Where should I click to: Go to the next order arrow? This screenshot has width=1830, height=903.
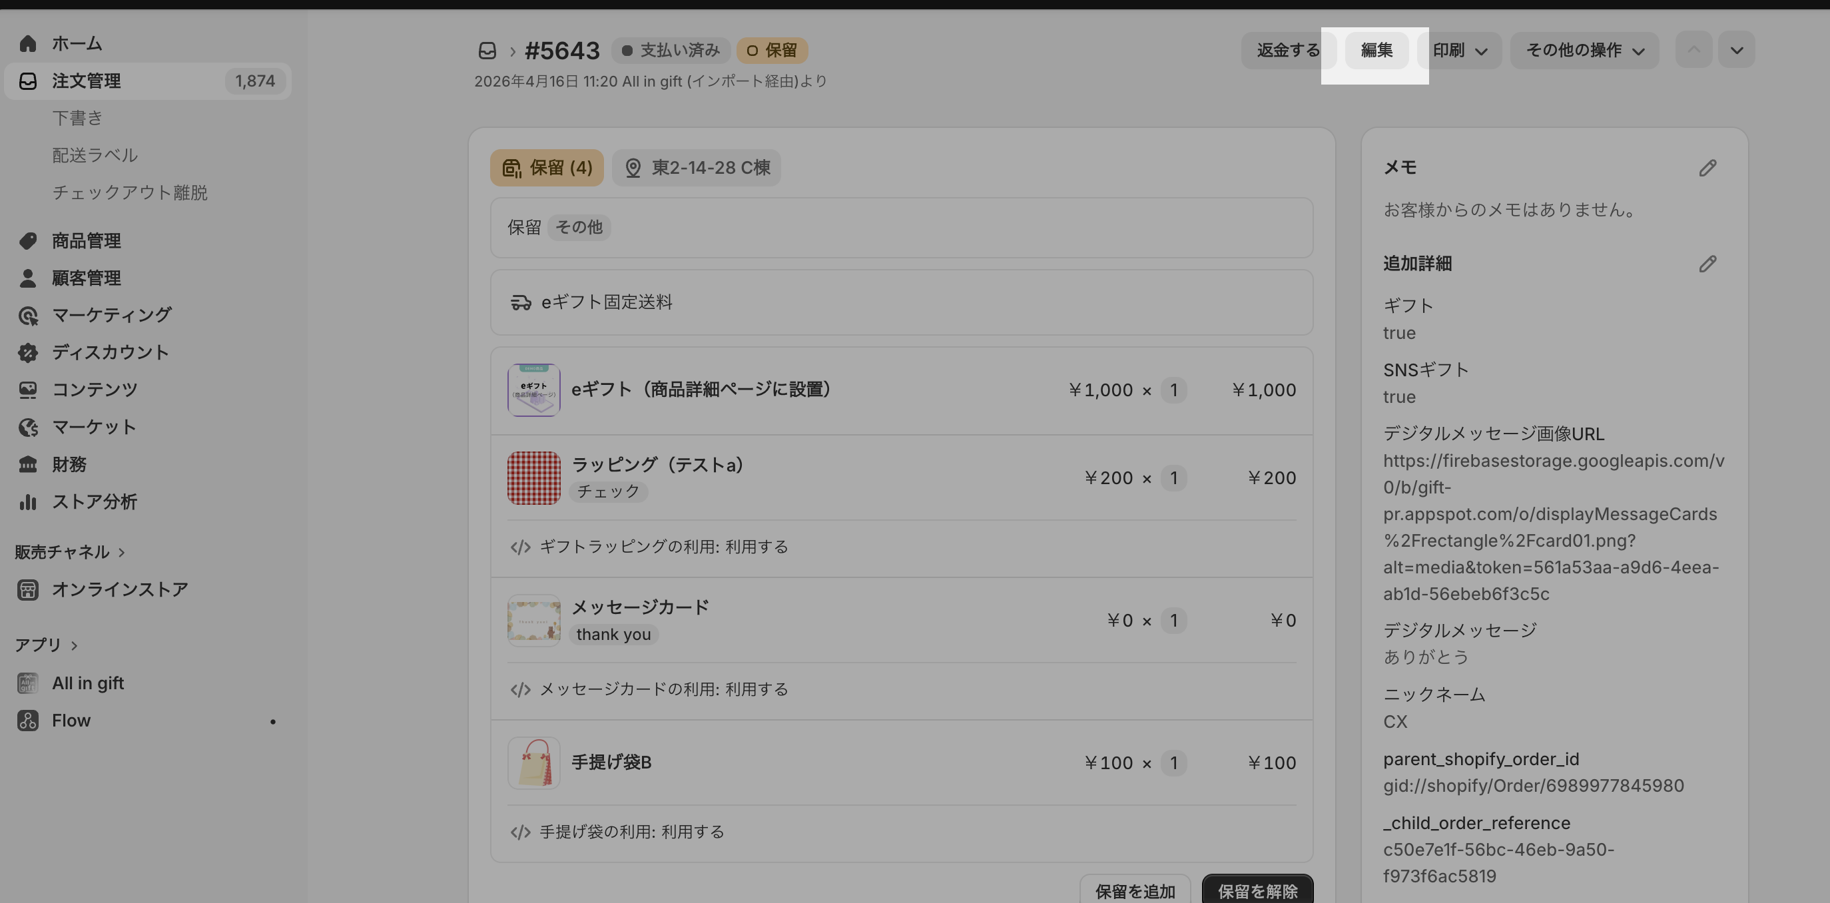click(1736, 51)
